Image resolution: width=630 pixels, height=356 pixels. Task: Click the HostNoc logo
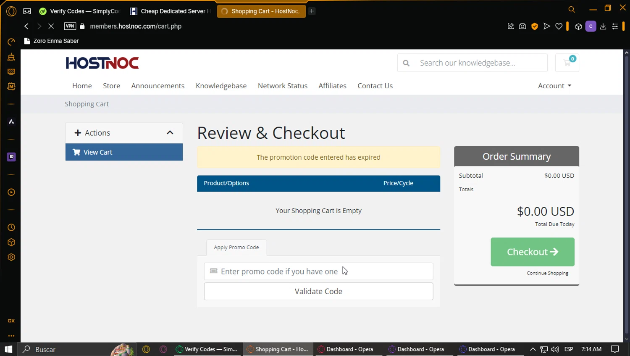(102, 63)
